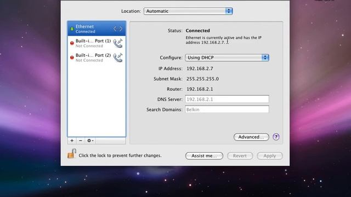Viewport: 351px width, 197px height.
Task: Click the green status dot beside Ethernet
Action: point(72,29)
